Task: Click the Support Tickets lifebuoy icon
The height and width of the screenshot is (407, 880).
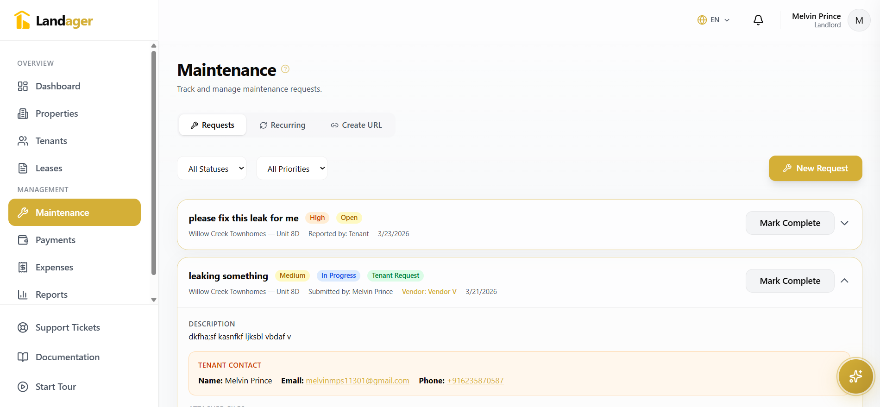Action: tap(23, 327)
